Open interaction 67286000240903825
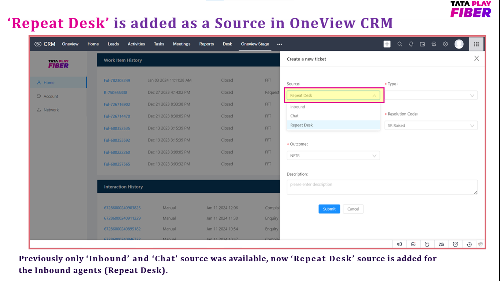The image size is (500, 281). click(x=122, y=208)
